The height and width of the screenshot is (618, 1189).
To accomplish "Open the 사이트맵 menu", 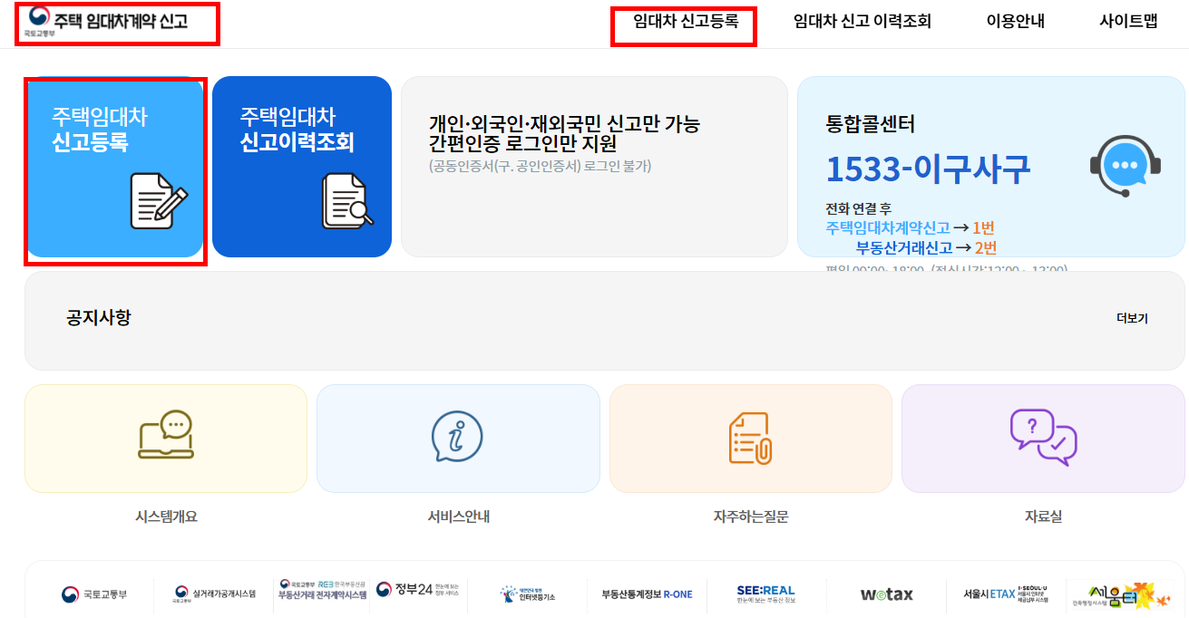I will pyautogui.click(x=1128, y=21).
